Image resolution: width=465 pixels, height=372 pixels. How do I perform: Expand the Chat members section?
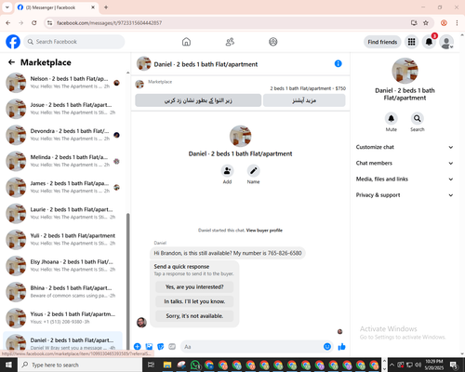pyautogui.click(x=405, y=163)
